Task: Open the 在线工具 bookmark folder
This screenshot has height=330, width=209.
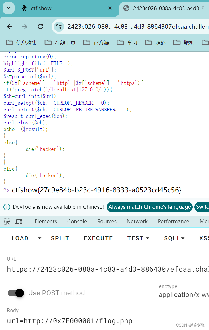Action: (x=60, y=43)
